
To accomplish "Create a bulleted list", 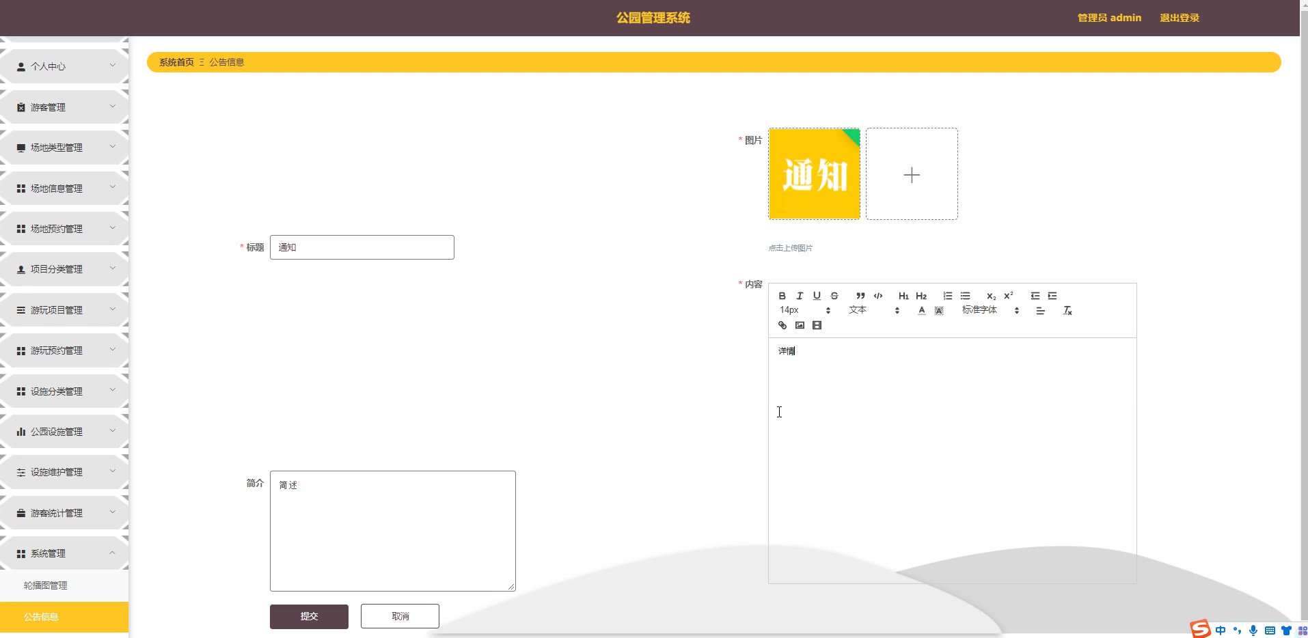I will coord(965,296).
